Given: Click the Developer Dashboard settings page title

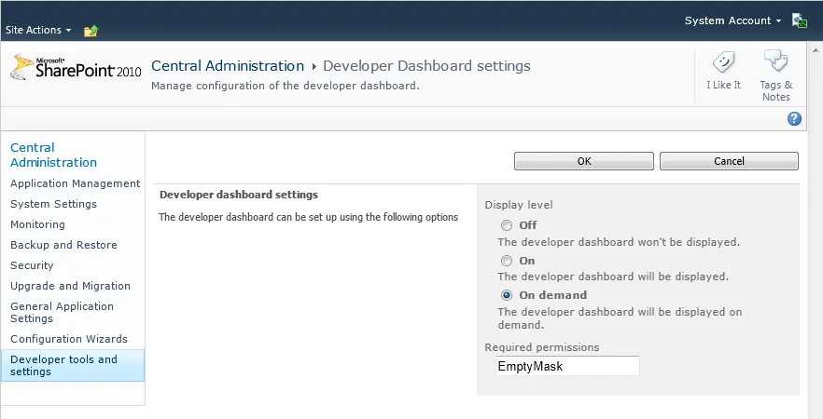Looking at the screenshot, I should pos(426,66).
